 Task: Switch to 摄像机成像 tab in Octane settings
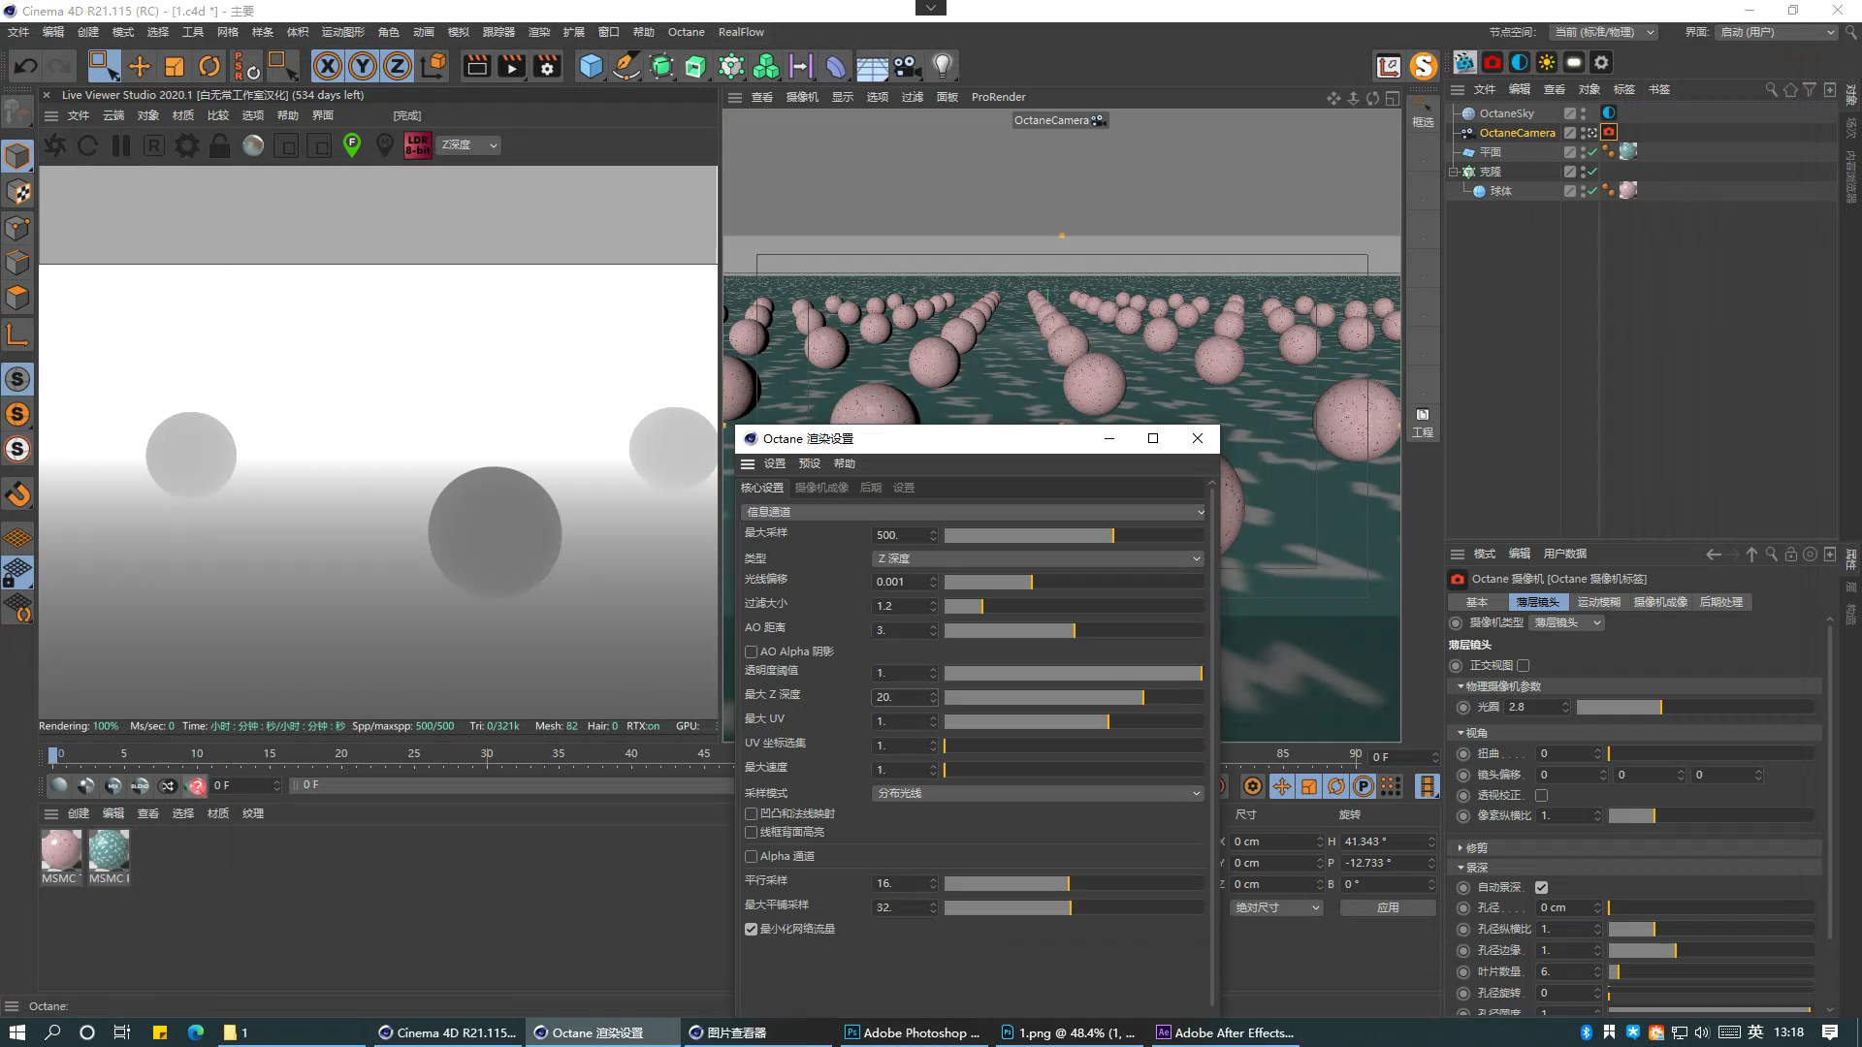pyautogui.click(x=821, y=488)
